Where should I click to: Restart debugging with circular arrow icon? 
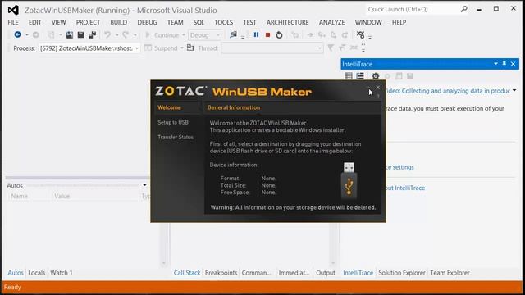click(279, 34)
